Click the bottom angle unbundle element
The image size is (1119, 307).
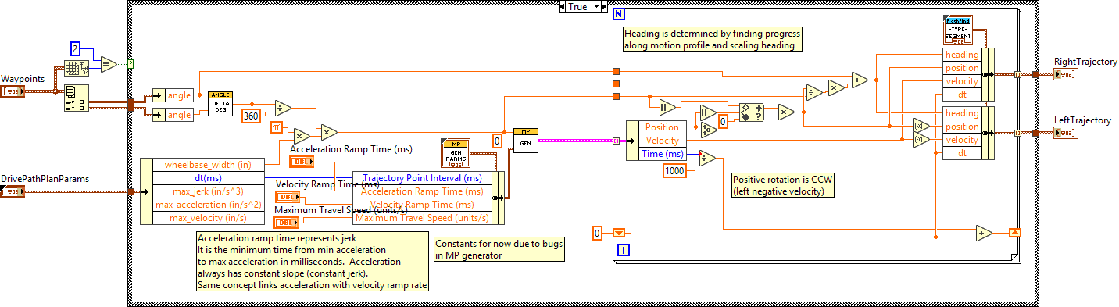tap(180, 115)
